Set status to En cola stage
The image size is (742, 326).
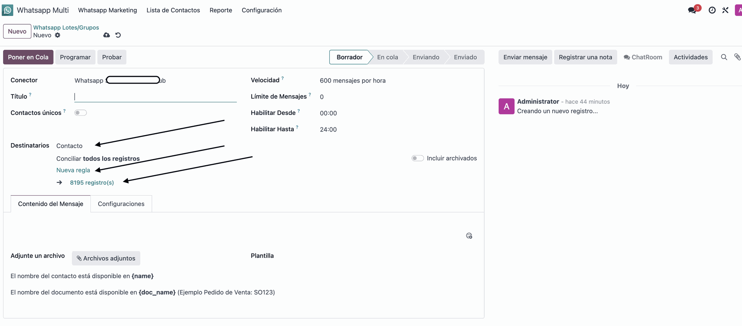pyautogui.click(x=388, y=57)
